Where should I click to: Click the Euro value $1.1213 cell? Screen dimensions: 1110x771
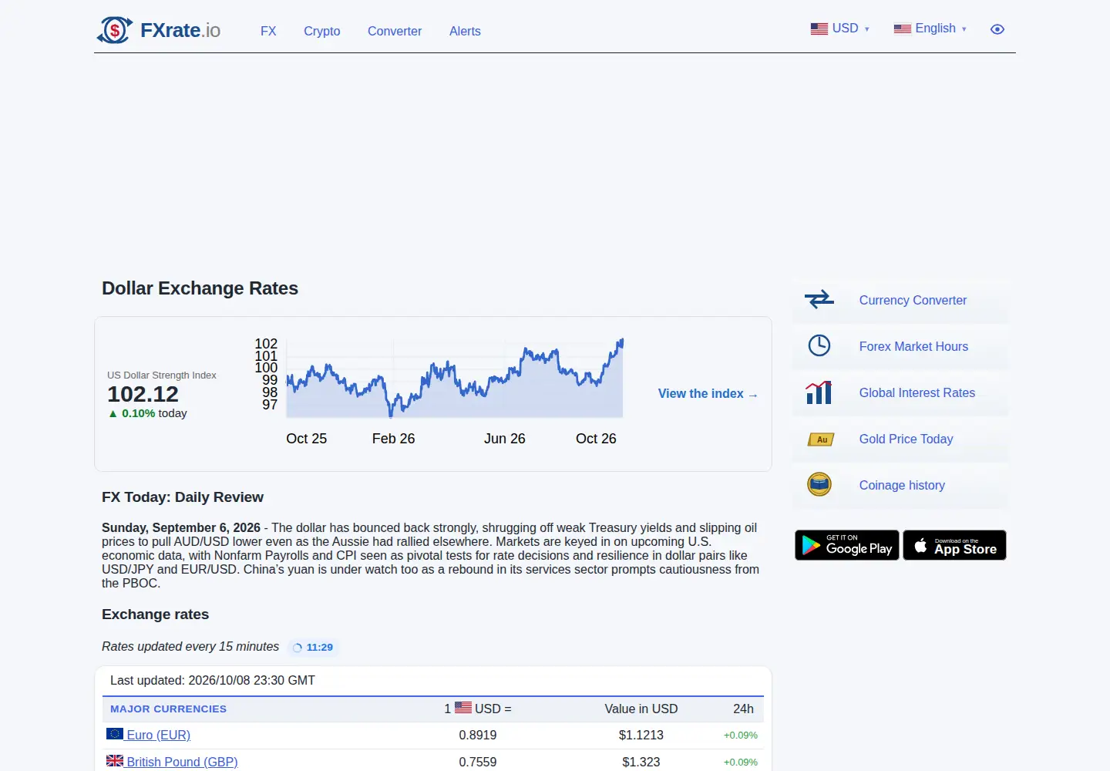(x=641, y=735)
